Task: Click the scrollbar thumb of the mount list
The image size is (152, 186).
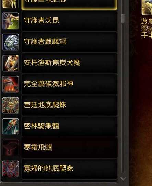Action: pyautogui.click(x=123, y=19)
